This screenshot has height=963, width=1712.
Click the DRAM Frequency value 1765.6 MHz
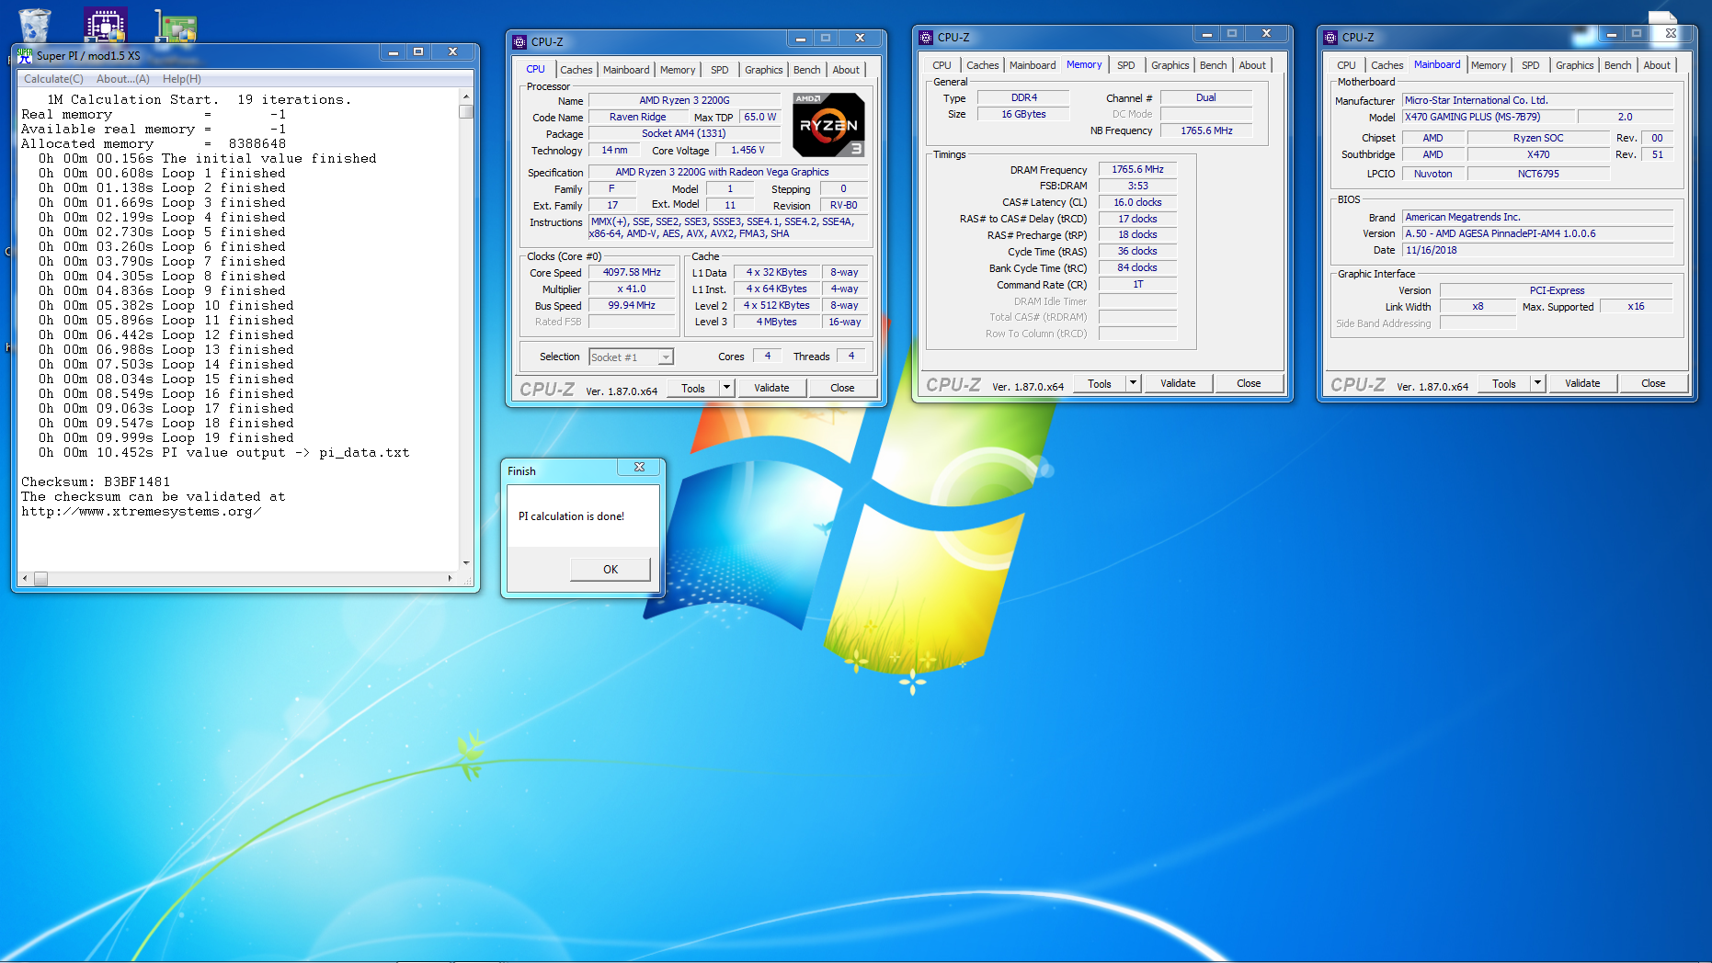tap(1137, 170)
